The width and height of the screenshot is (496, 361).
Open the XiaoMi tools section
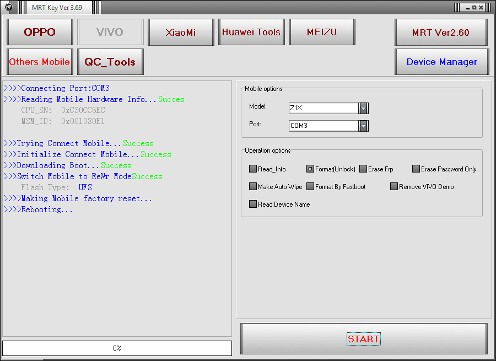181,32
